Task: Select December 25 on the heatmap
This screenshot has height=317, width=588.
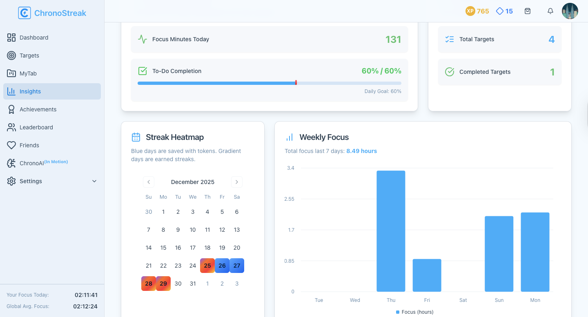Action: [x=207, y=266]
